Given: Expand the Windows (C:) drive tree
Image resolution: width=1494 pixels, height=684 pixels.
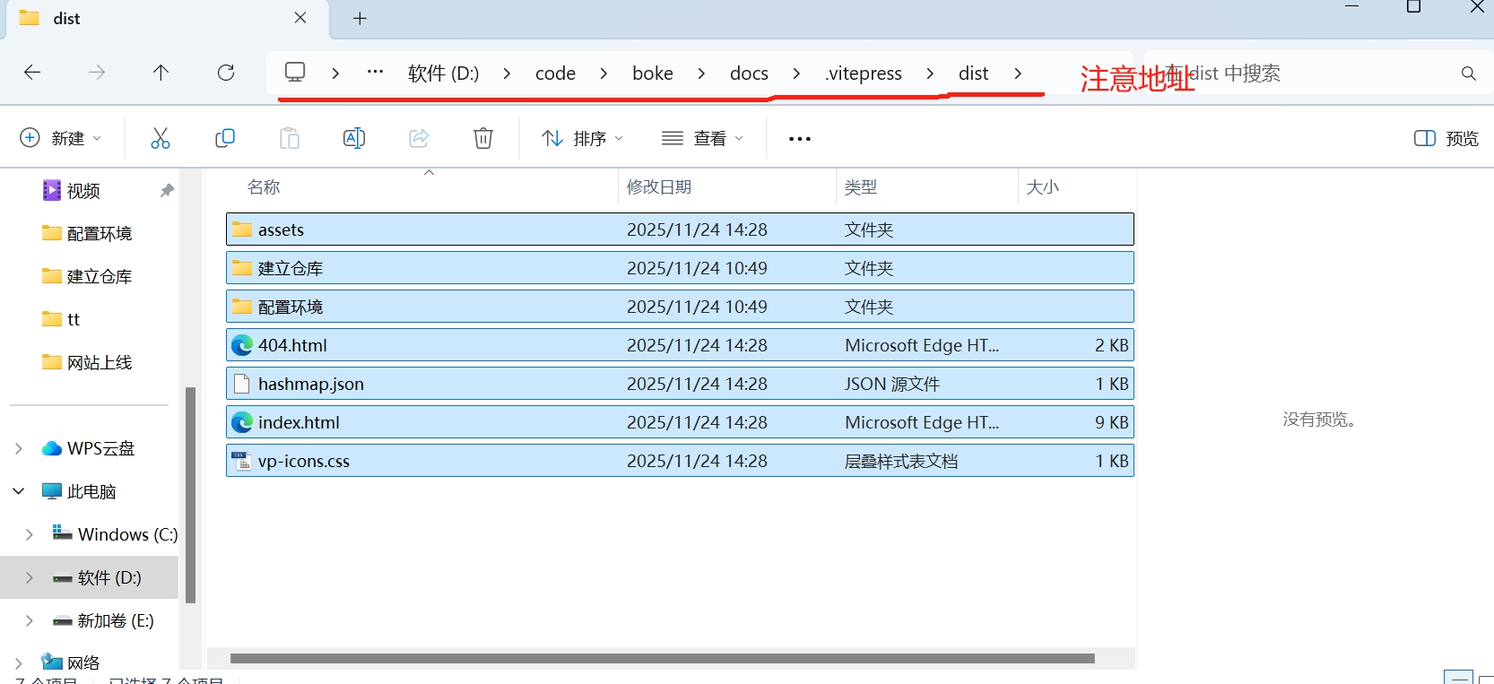Looking at the screenshot, I should pos(29,534).
